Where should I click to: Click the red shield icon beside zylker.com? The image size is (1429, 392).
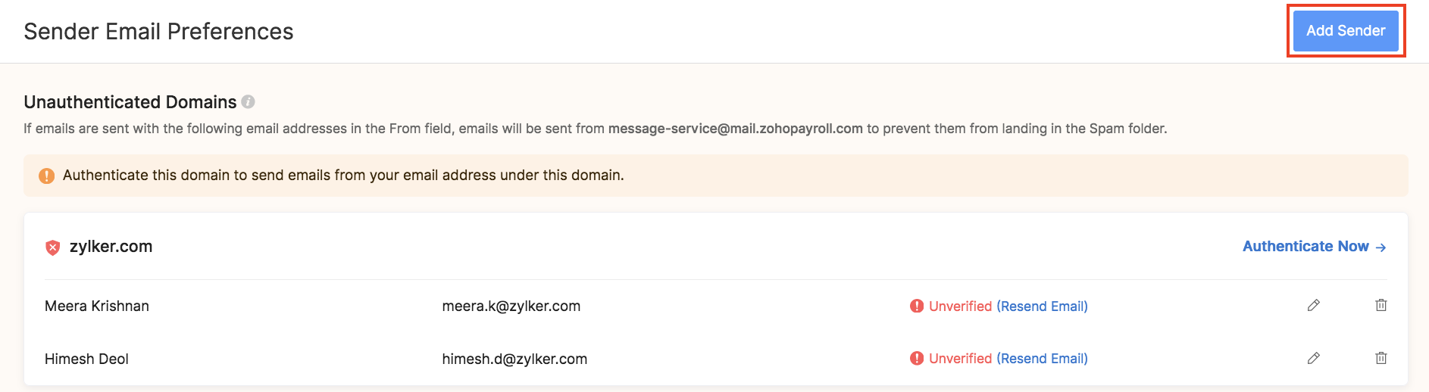pyautogui.click(x=52, y=247)
